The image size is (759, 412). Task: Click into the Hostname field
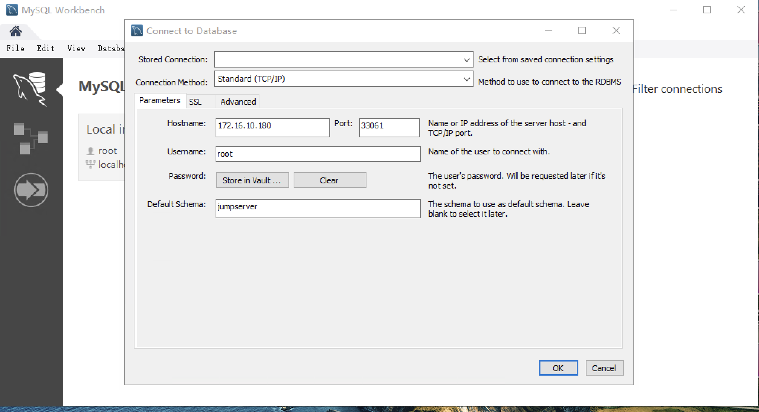[x=272, y=127]
